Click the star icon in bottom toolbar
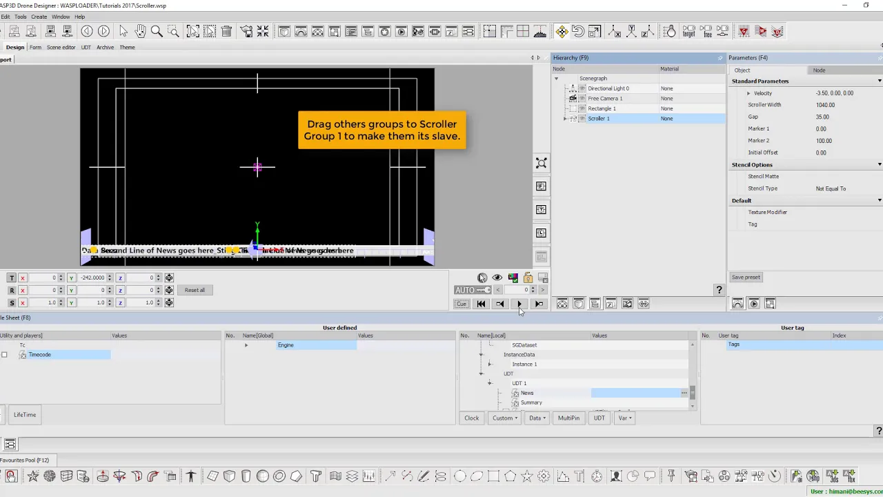The width and height of the screenshot is (883, 497). tap(32, 476)
